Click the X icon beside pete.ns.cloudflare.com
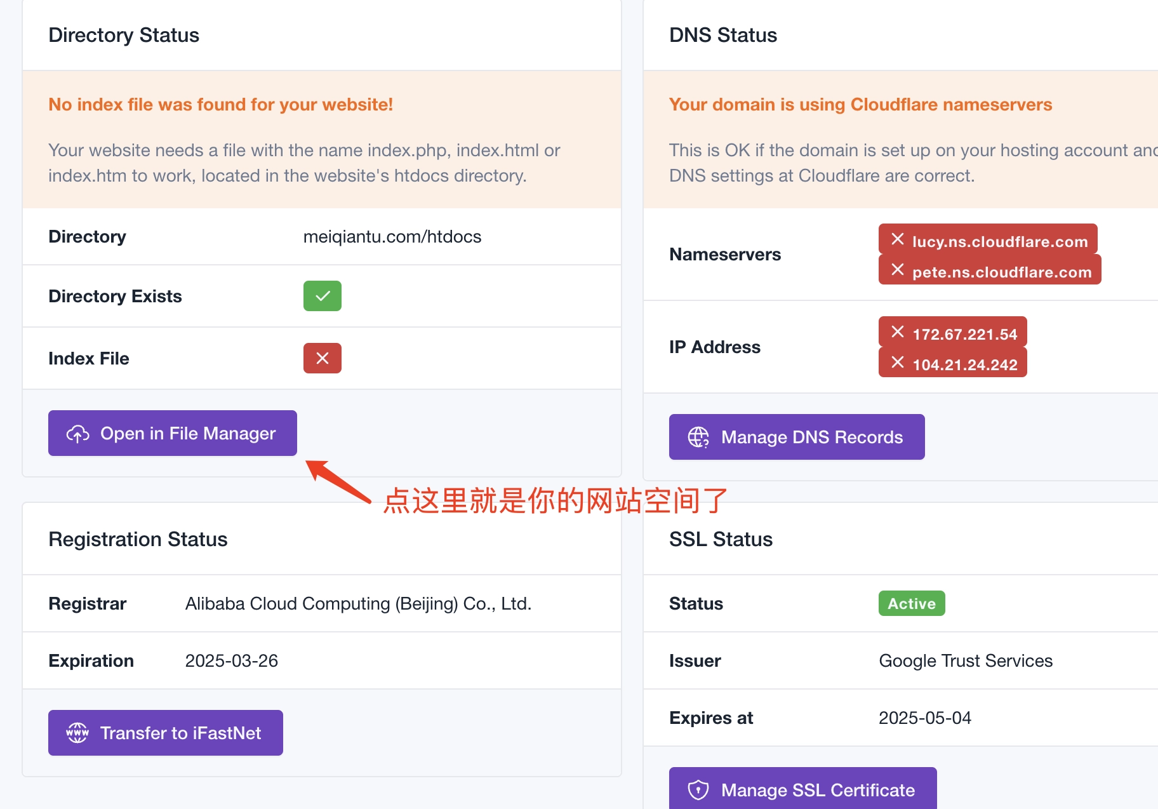Screen dimensions: 1158x809 click(897, 270)
